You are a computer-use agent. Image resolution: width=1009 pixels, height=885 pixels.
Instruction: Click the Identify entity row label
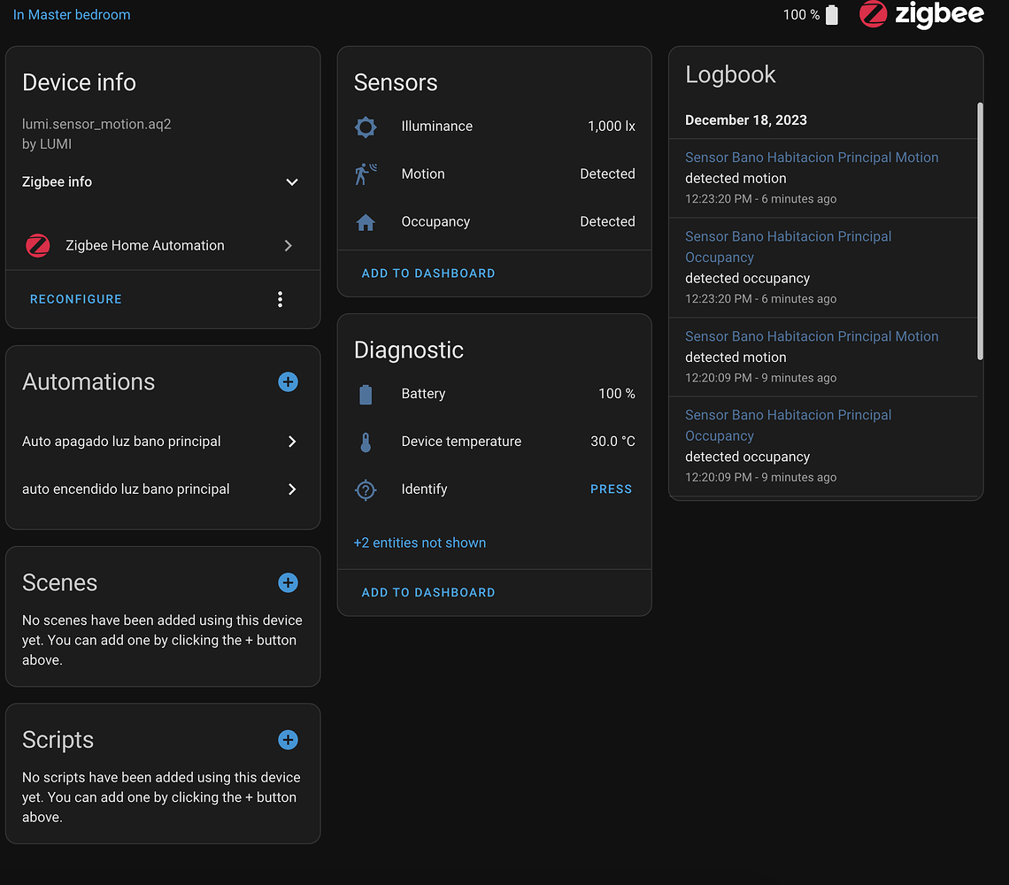click(424, 489)
